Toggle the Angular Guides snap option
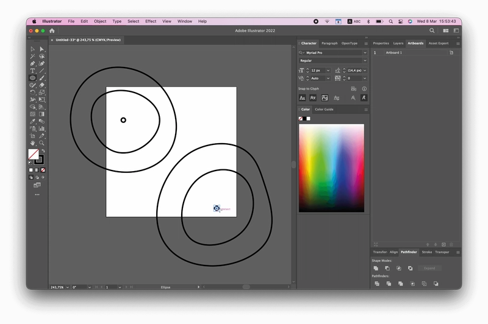The height and width of the screenshot is (324, 488). tap(353, 98)
